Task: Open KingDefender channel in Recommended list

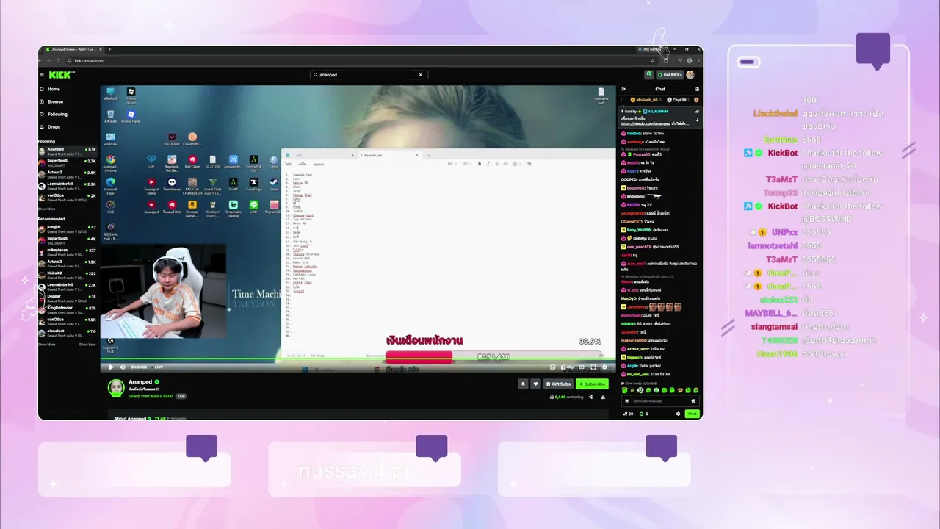Action: 68,309
